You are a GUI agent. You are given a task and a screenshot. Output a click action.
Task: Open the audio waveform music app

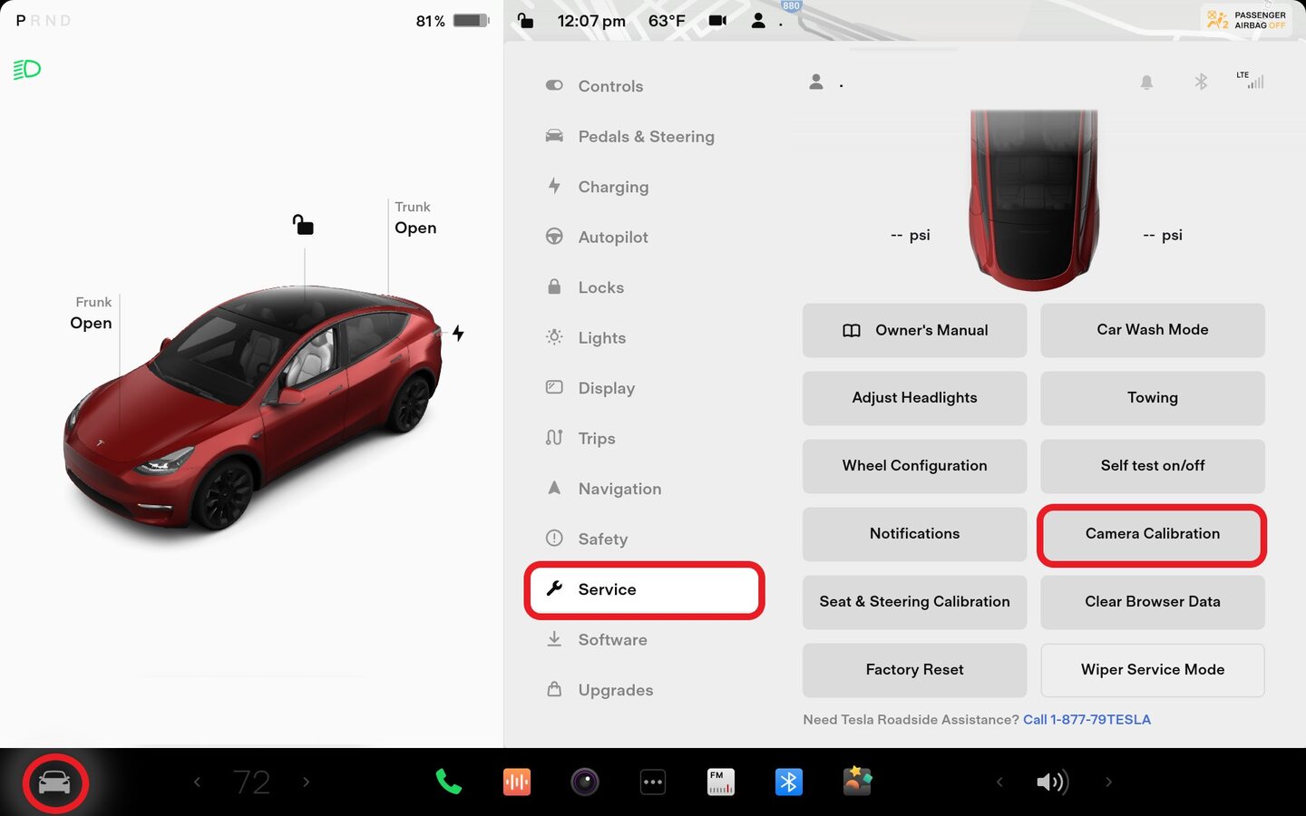click(x=517, y=782)
